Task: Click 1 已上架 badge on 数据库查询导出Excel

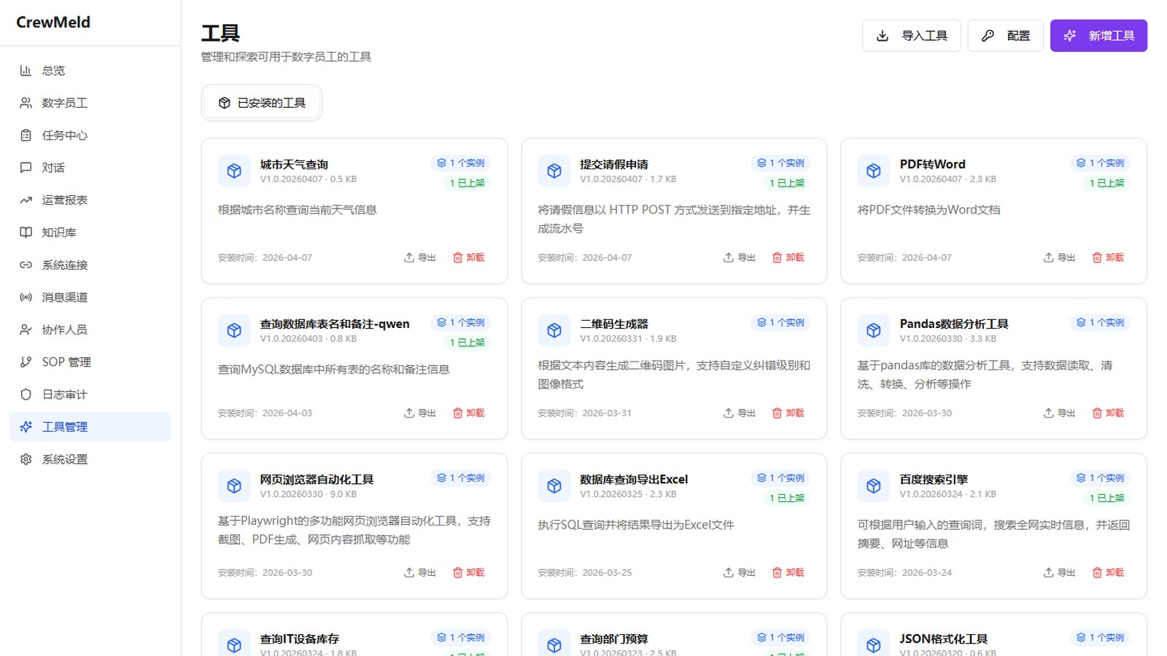Action: pos(786,499)
